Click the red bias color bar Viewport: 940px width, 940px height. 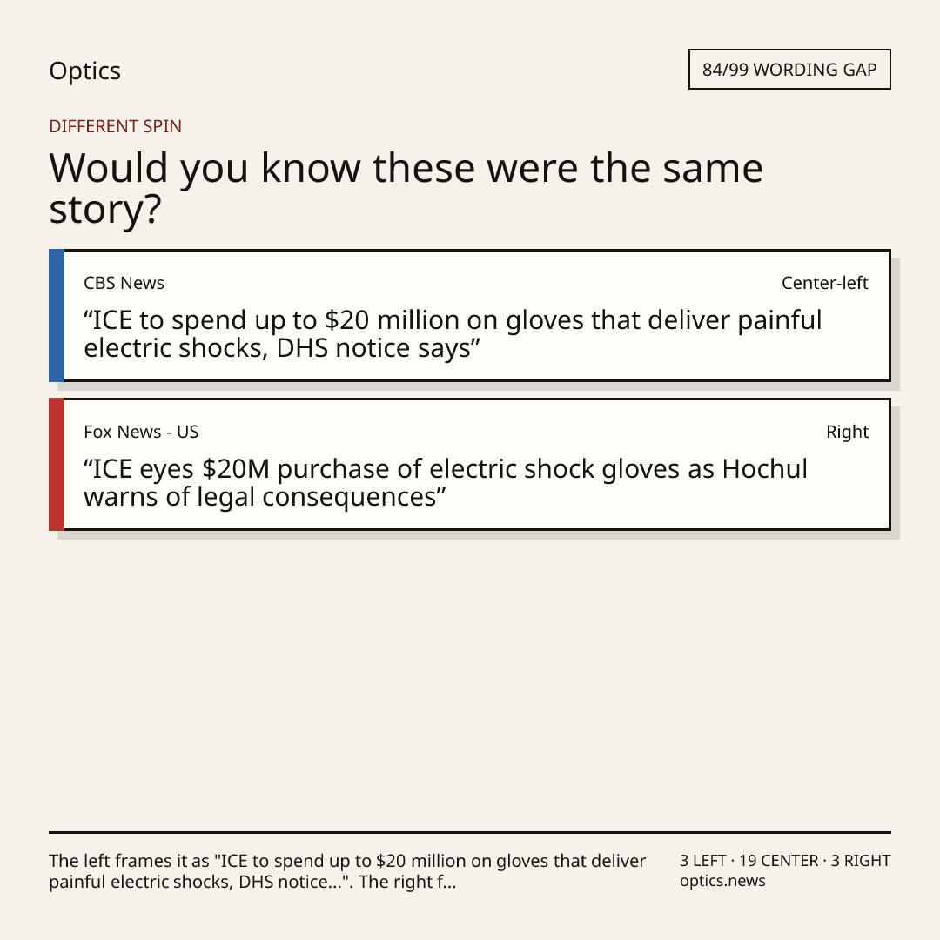pos(57,464)
